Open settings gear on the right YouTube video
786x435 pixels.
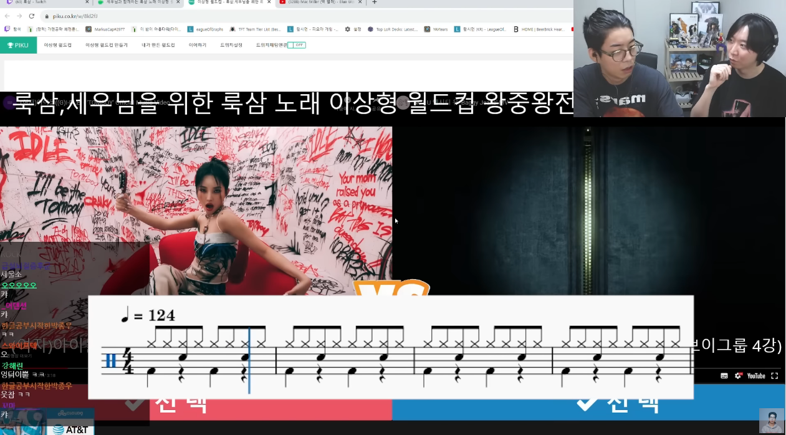[x=738, y=376]
